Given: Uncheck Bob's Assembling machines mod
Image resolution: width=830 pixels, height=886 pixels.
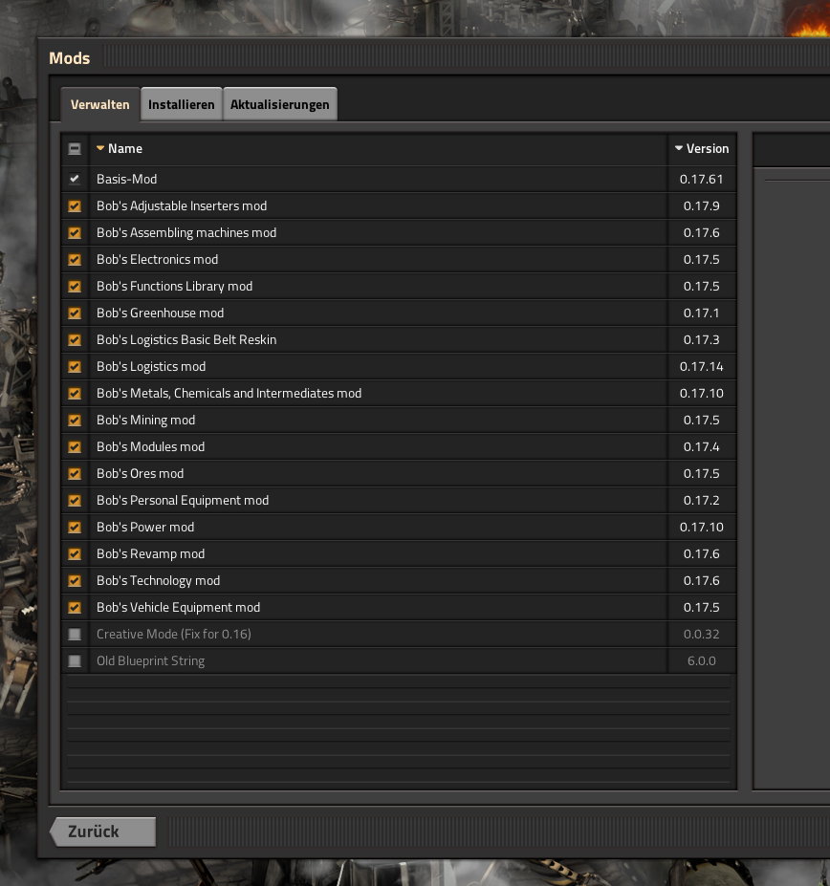Looking at the screenshot, I should [x=74, y=233].
